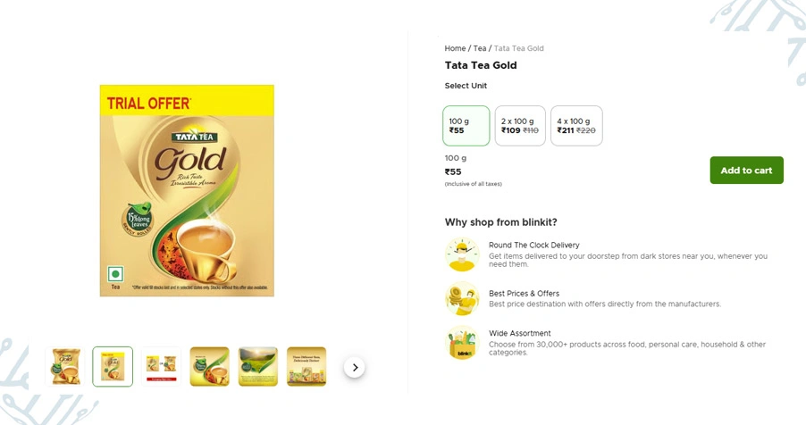The image size is (806, 425).
Task: Select the 100 g unit option
Action: (466, 126)
